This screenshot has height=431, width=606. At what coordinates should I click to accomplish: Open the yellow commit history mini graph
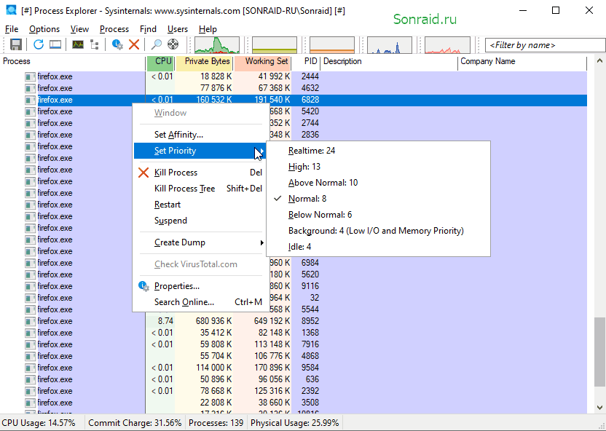point(275,45)
